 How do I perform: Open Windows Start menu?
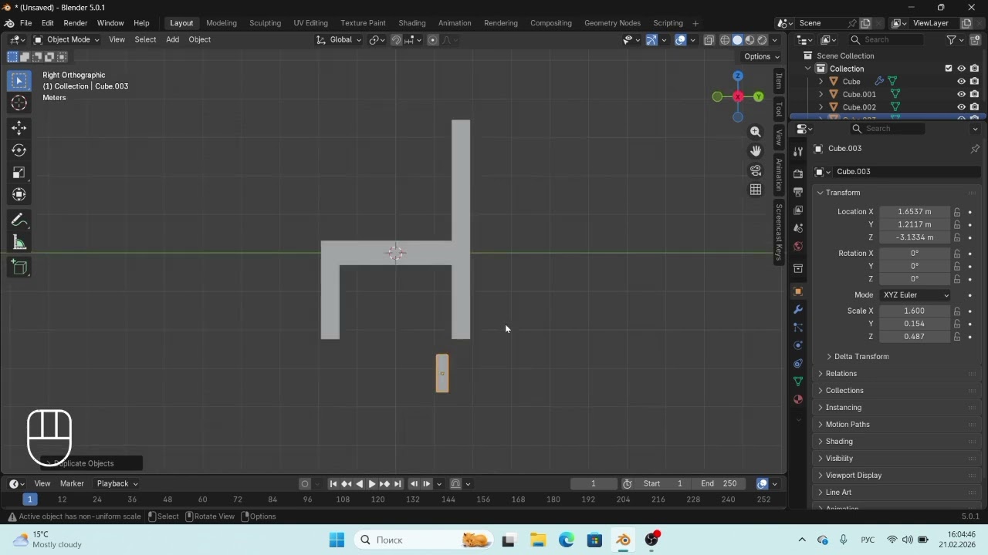[337, 540]
